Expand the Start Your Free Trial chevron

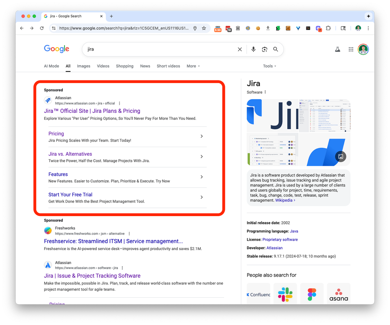(202, 197)
